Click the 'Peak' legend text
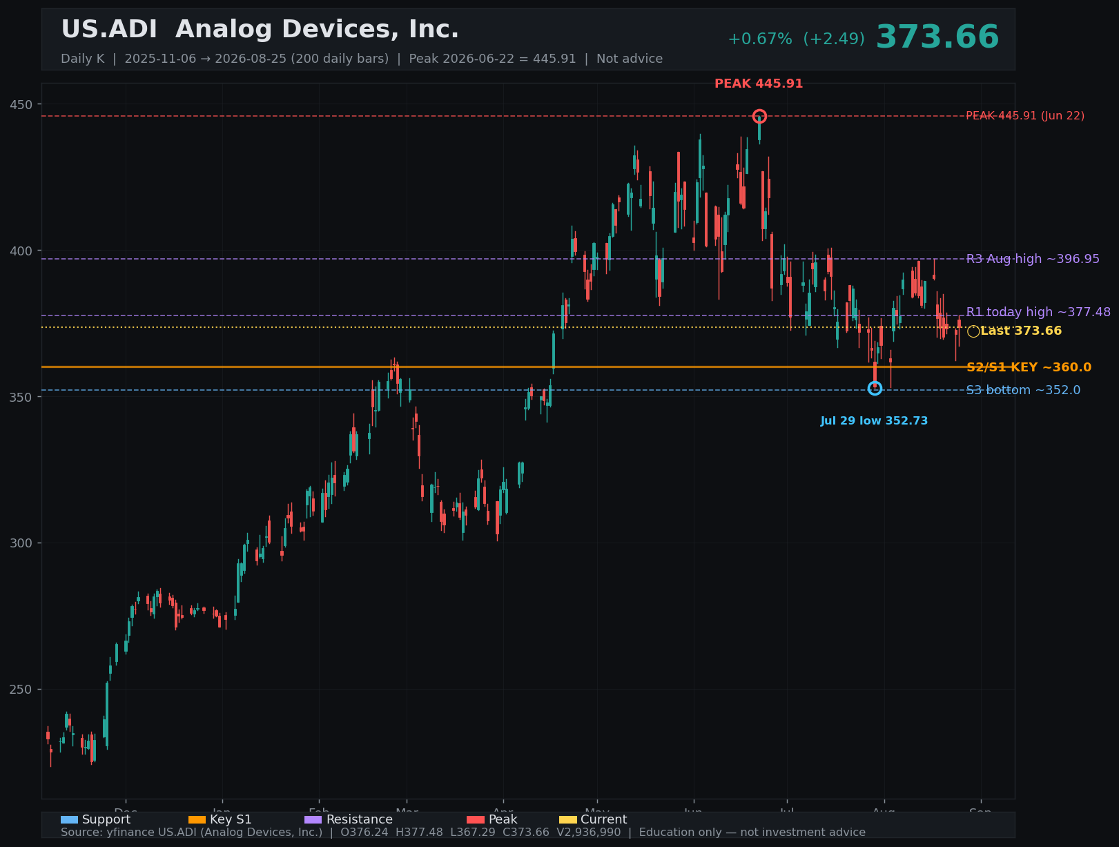 pyautogui.click(x=503, y=819)
